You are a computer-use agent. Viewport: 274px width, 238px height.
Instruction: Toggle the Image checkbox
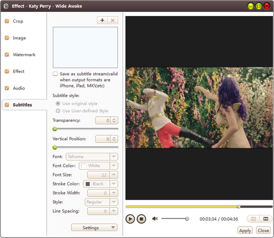click(7, 38)
